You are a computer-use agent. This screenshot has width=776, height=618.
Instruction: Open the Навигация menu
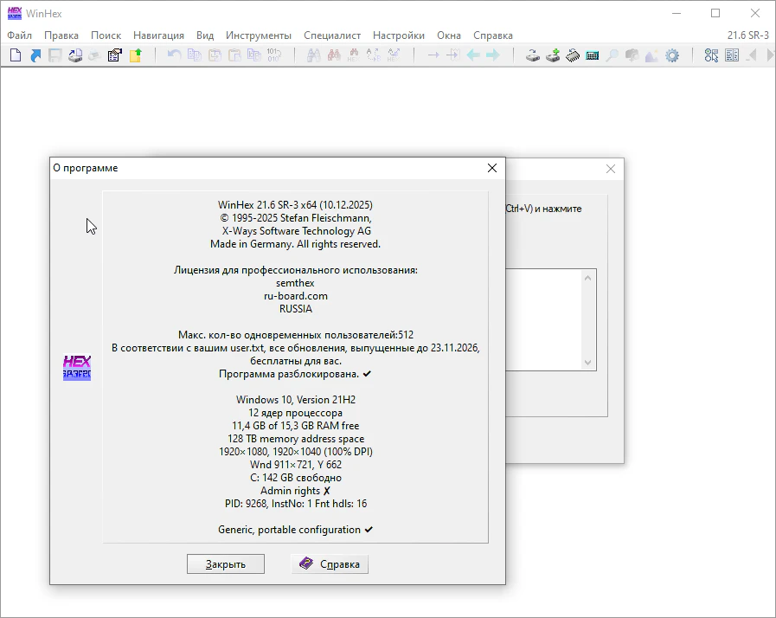pos(158,35)
